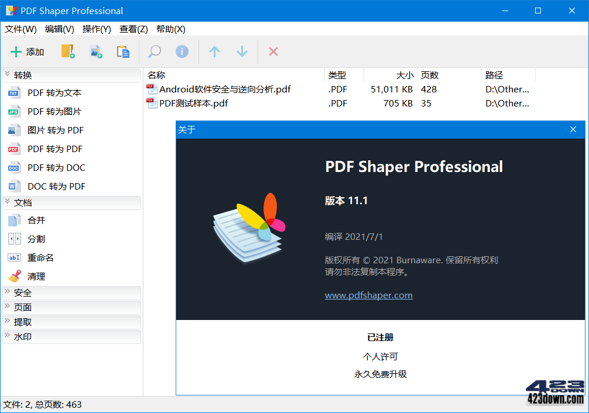Minimize the PDF Shaper Professional window

505,11
